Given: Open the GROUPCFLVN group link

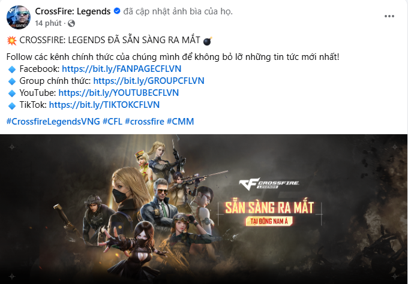Looking at the screenshot, I should coord(149,81).
